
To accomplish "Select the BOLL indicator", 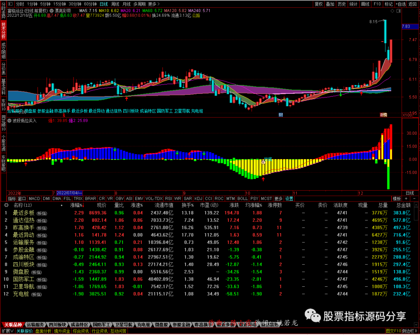I will (242, 198).
